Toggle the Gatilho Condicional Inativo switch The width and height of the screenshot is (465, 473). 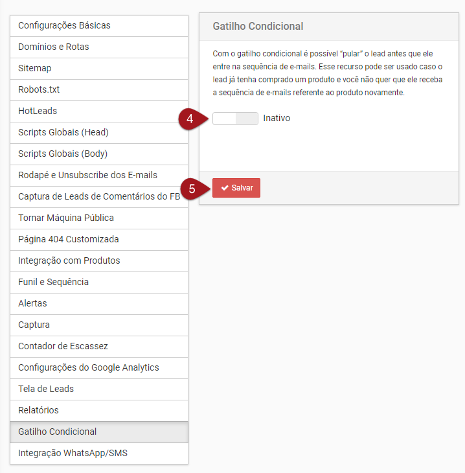(x=235, y=119)
